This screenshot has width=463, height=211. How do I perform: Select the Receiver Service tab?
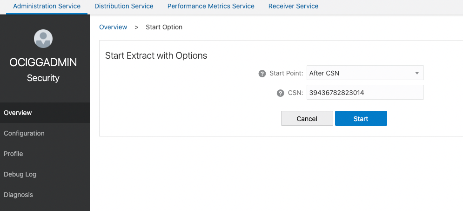tap(293, 6)
